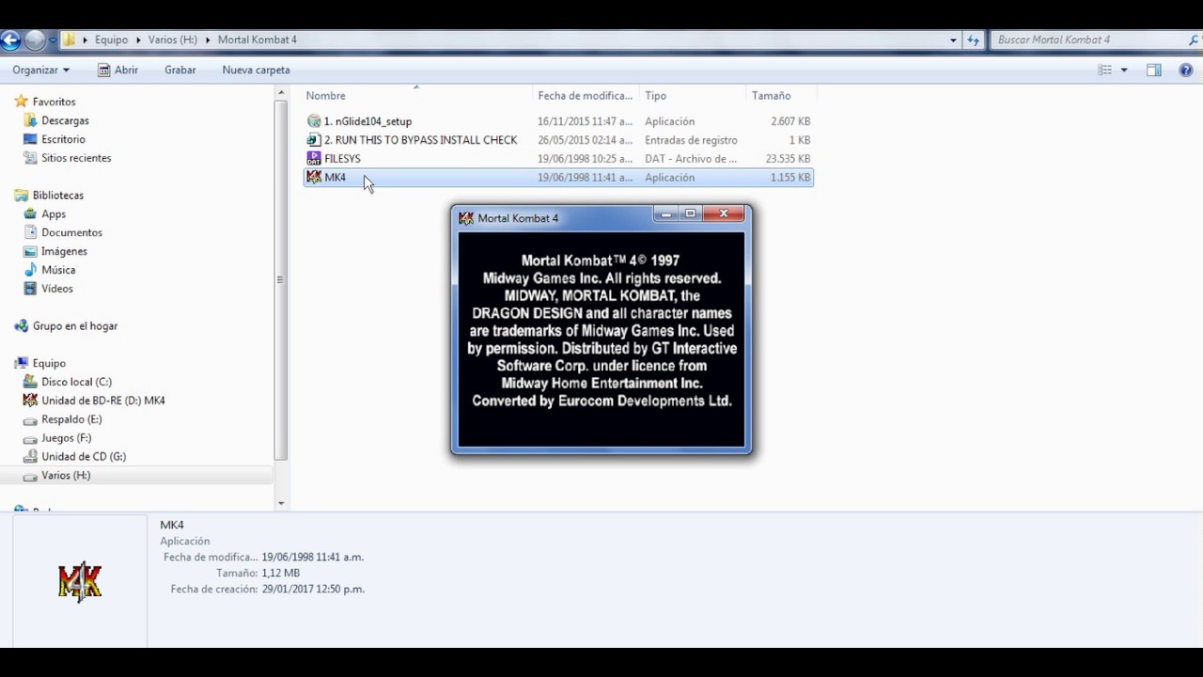Click Grupo en el hogar icon
Image resolution: width=1203 pixels, height=677 pixels.
point(21,326)
